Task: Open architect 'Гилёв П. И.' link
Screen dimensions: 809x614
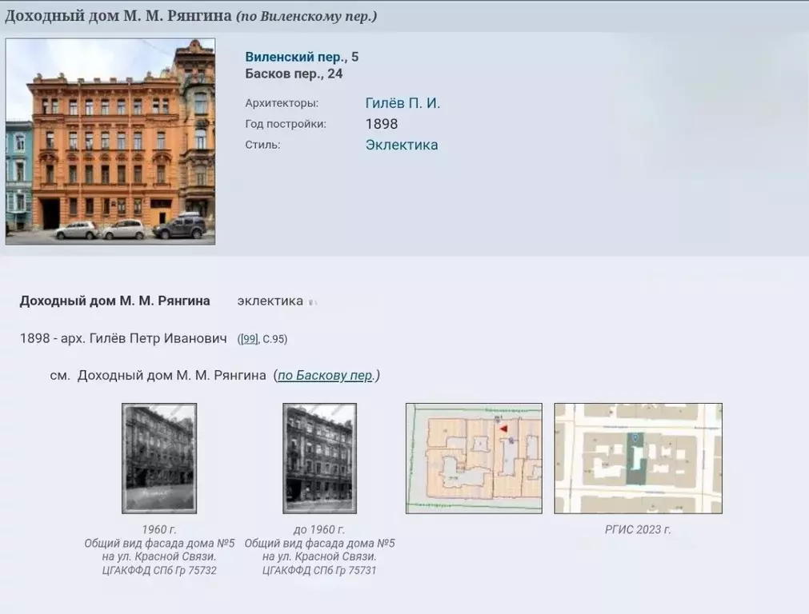Action: coord(402,103)
